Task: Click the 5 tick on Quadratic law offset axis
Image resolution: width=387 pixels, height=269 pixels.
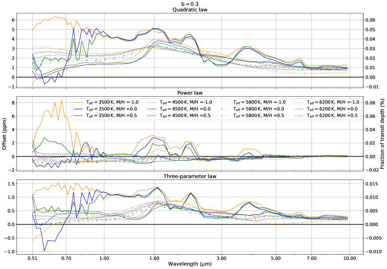Action: coord(13,29)
